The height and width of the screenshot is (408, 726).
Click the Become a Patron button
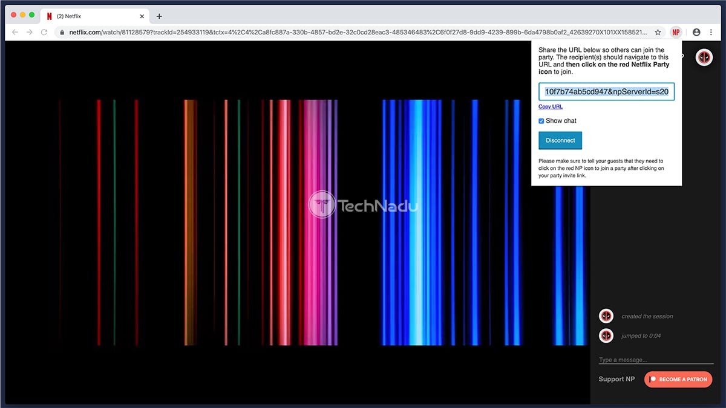[678, 379]
